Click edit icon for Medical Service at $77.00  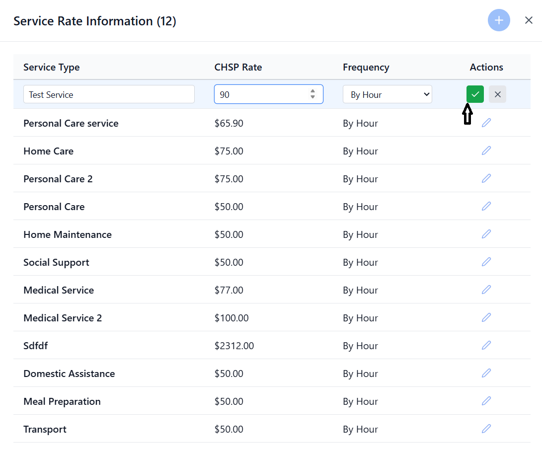pos(486,290)
